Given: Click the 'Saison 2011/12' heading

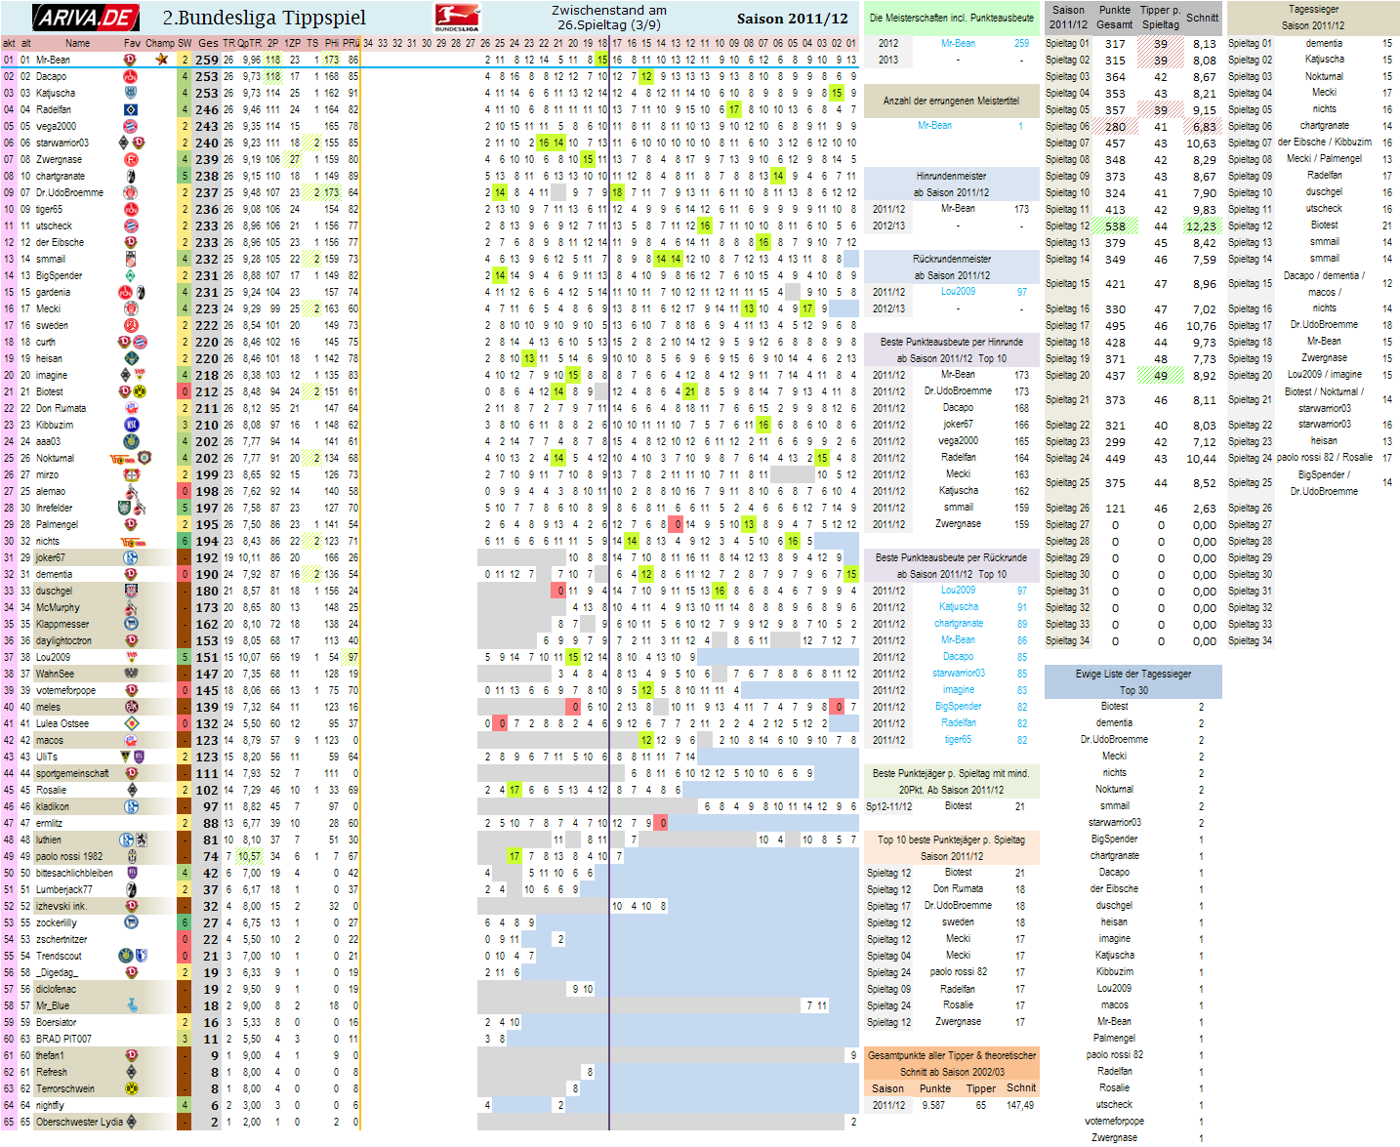Looking at the screenshot, I should (x=793, y=19).
